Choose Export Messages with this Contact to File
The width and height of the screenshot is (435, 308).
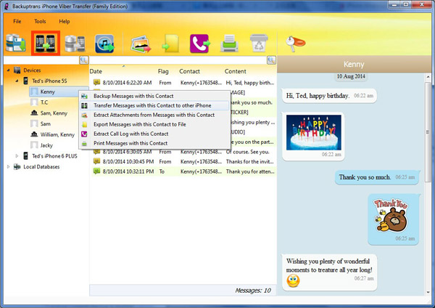point(155,124)
